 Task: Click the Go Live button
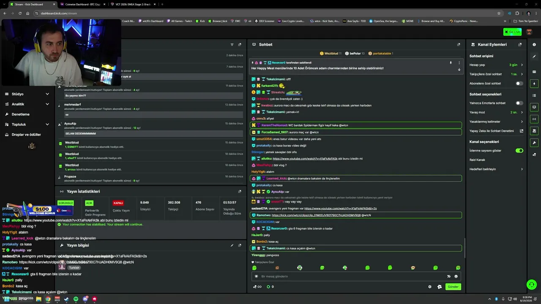pos(512,32)
